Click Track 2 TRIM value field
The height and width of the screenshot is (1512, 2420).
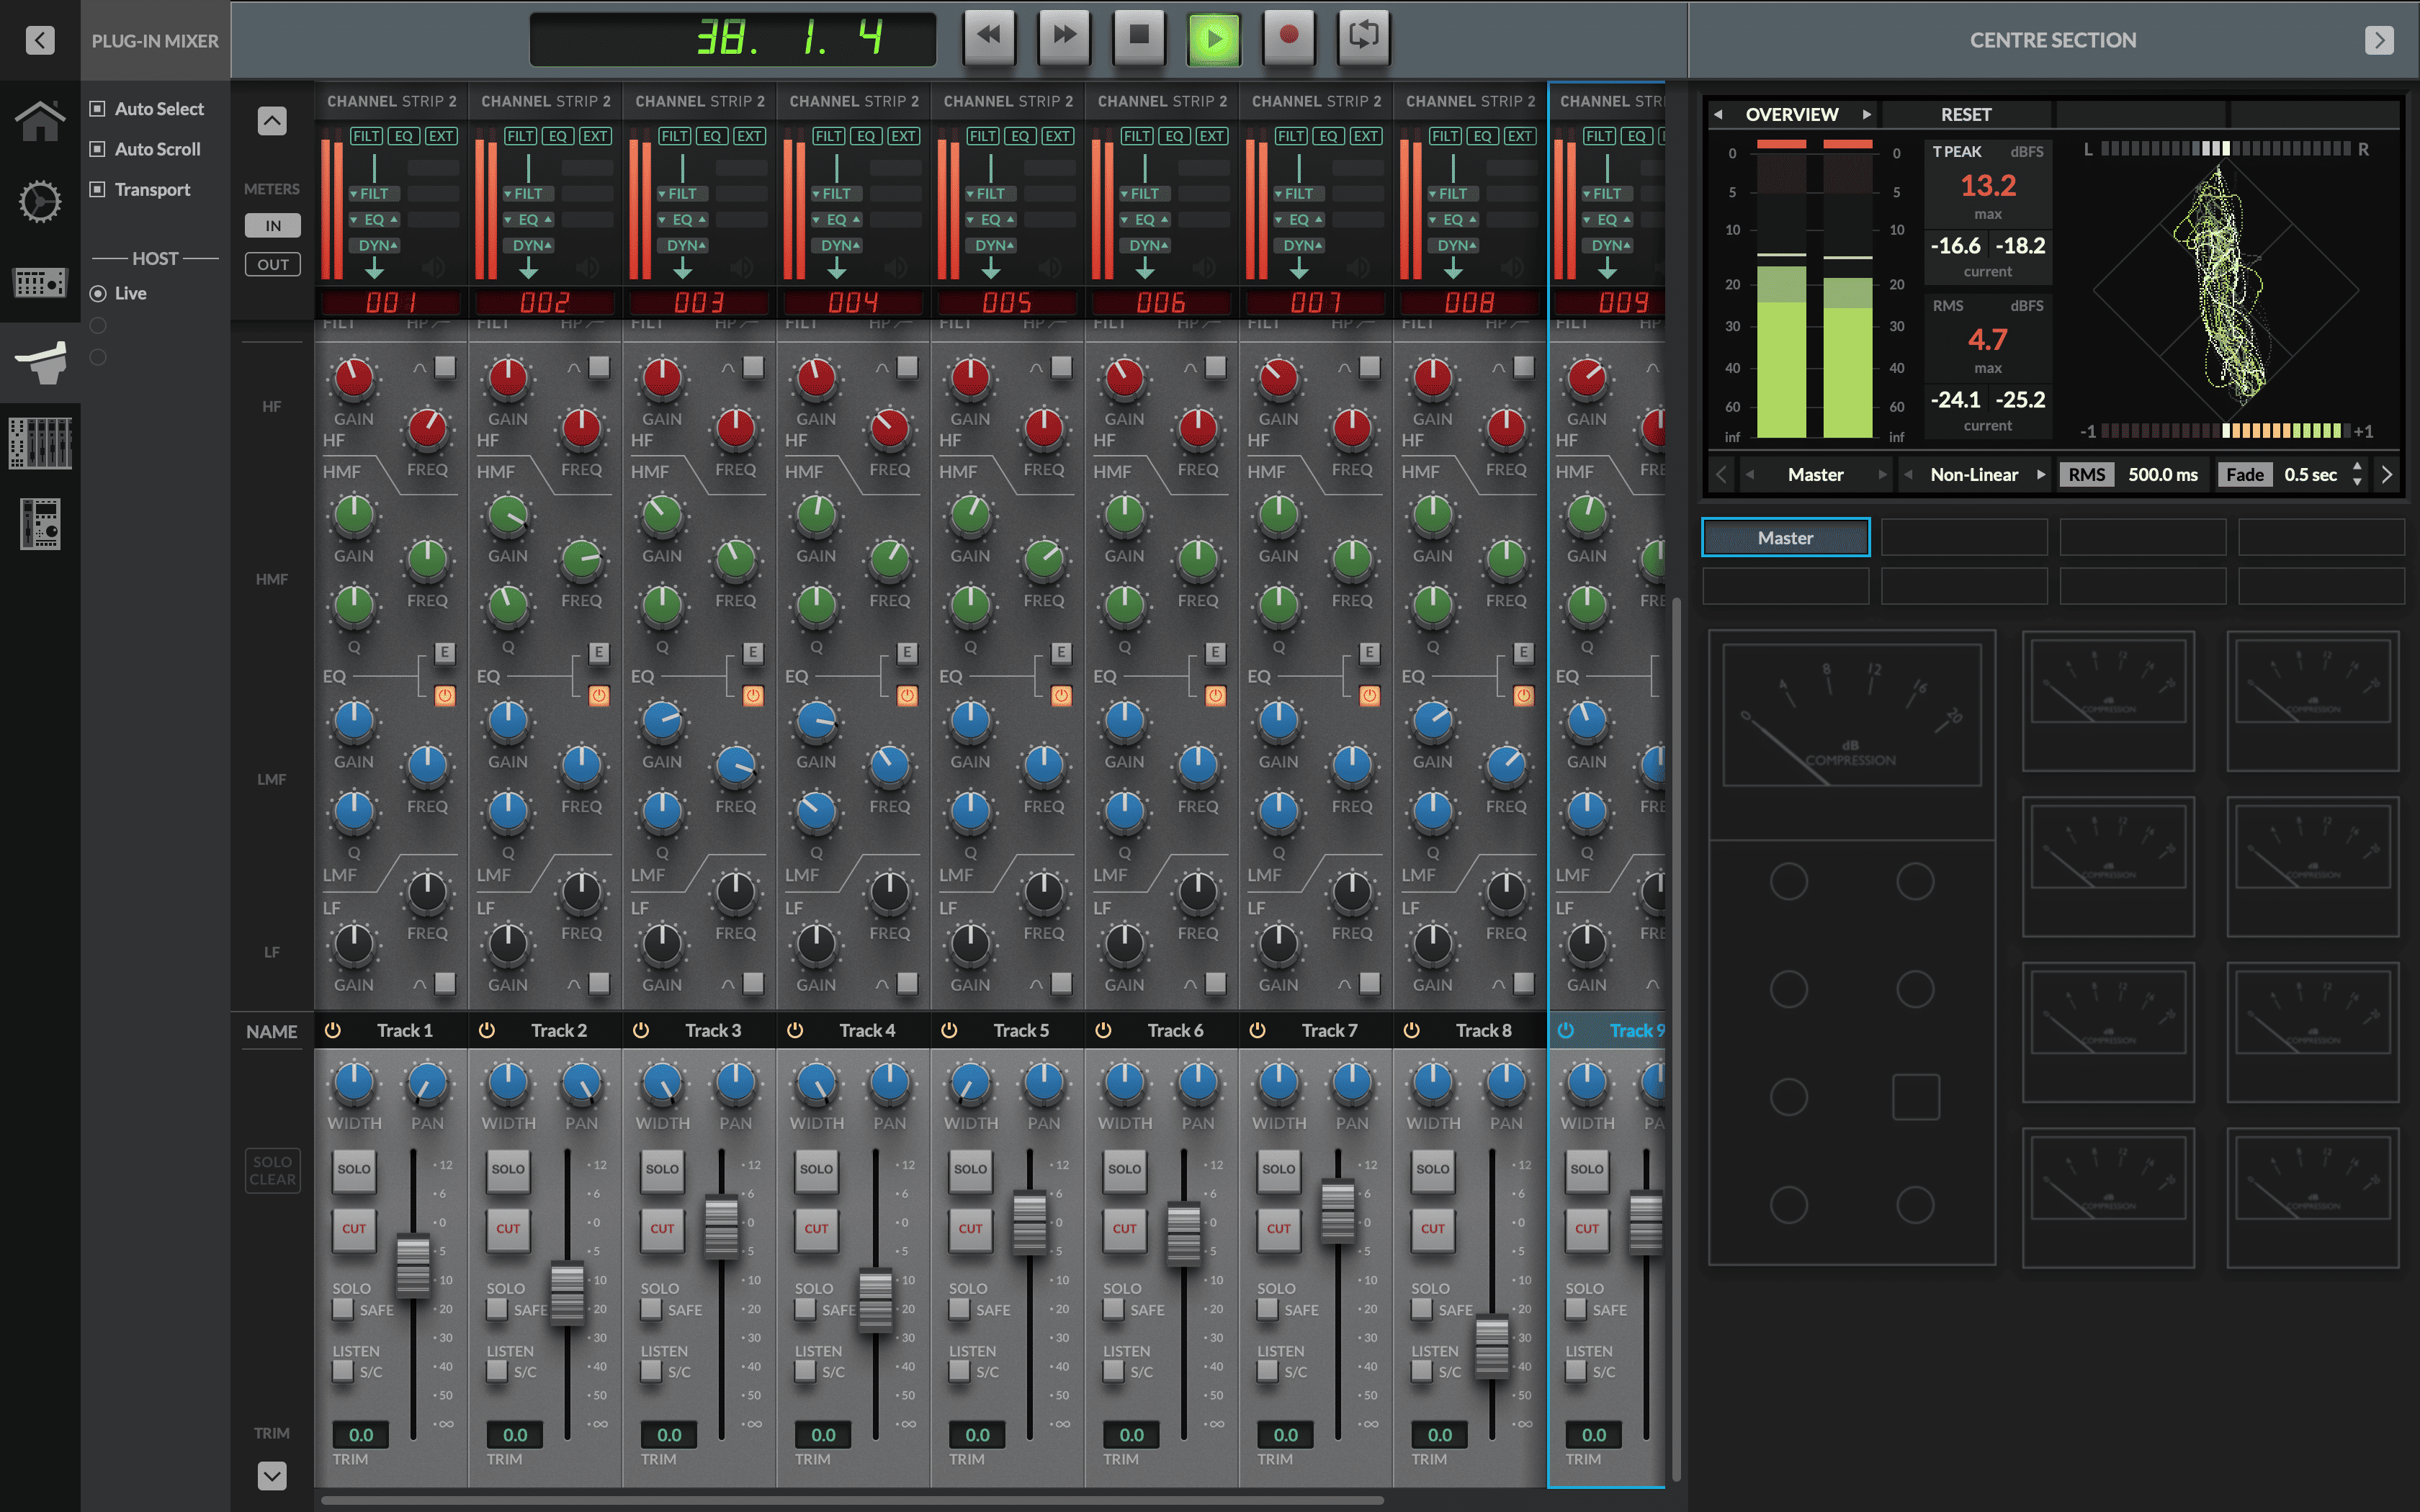point(515,1435)
